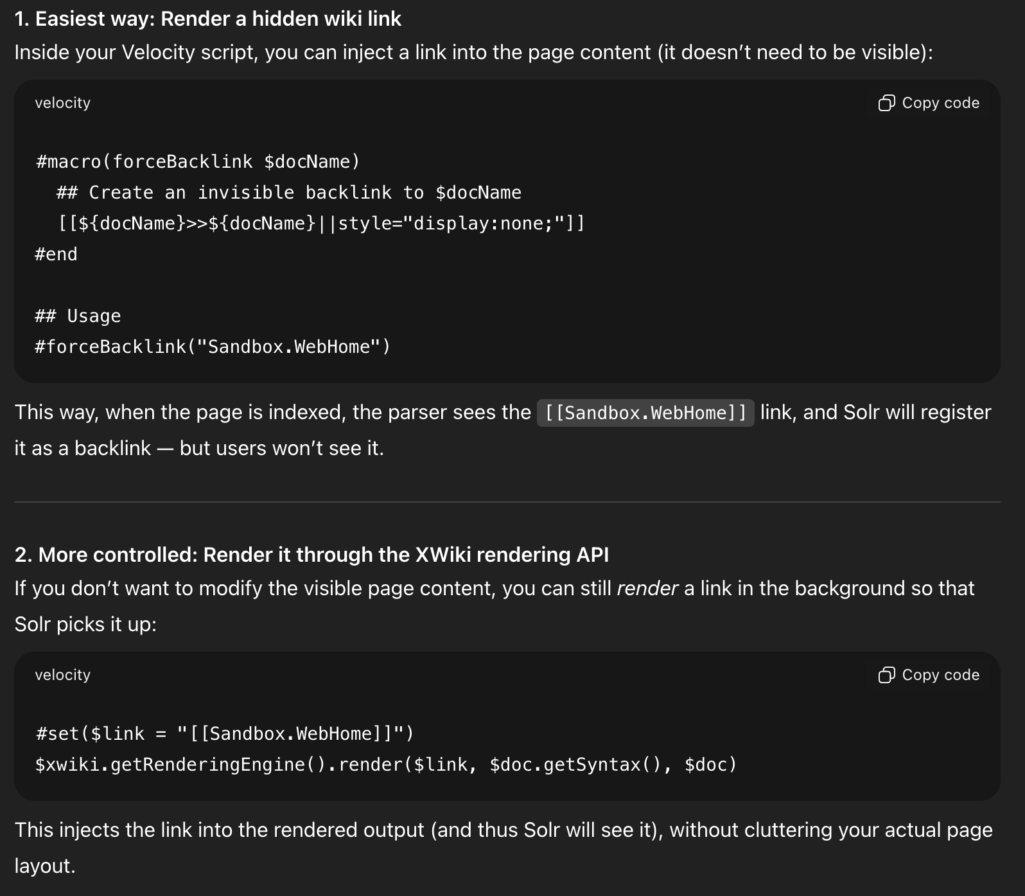Click the #macro(forceBacklink $docName) code line
Image resolution: width=1025 pixels, height=896 pixels.
click(x=198, y=161)
